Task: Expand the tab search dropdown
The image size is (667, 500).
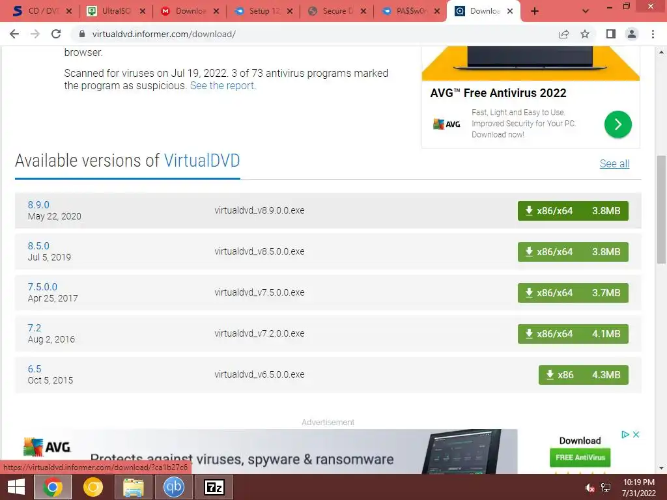Action: pos(586,12)
